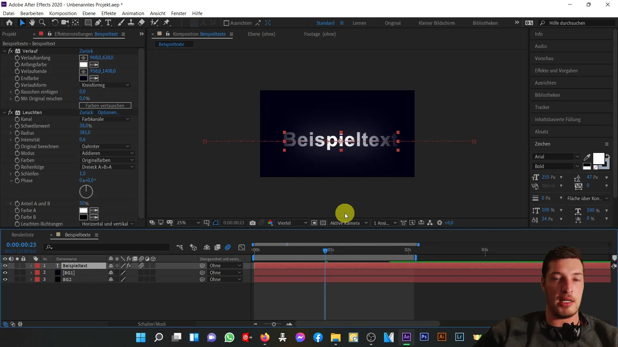This screenshot has height=347, width=618.
Task: Expand Anteil A und B parameter section
Action: 11,203
